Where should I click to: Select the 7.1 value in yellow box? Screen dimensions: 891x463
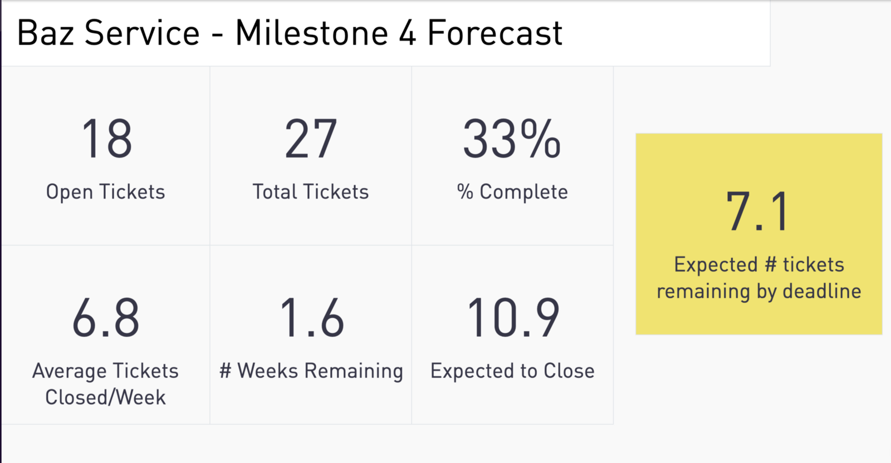click(x=758, y=211)
